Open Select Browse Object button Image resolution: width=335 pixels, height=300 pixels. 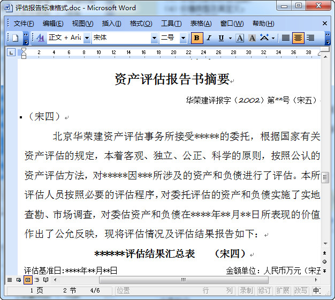(325, 262)
